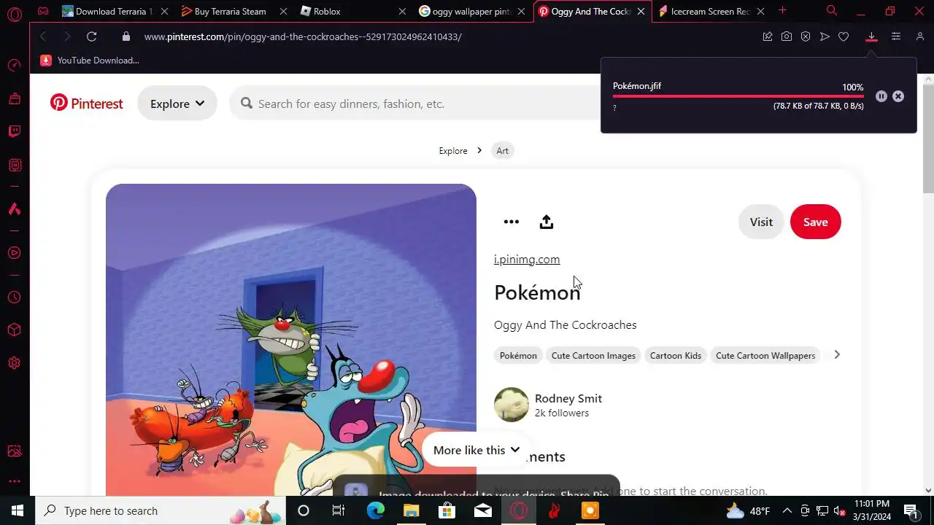Open the Art breadcrumb chip
Image resolution: width=934 pixels, height=525 pixels.
coord(502,150)
